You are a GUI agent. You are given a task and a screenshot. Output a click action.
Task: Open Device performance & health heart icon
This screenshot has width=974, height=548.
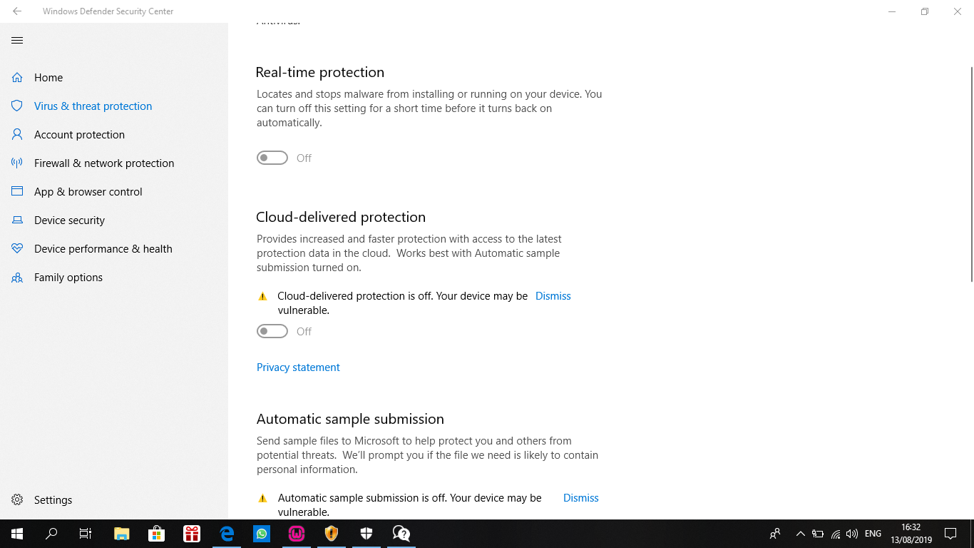17,248
